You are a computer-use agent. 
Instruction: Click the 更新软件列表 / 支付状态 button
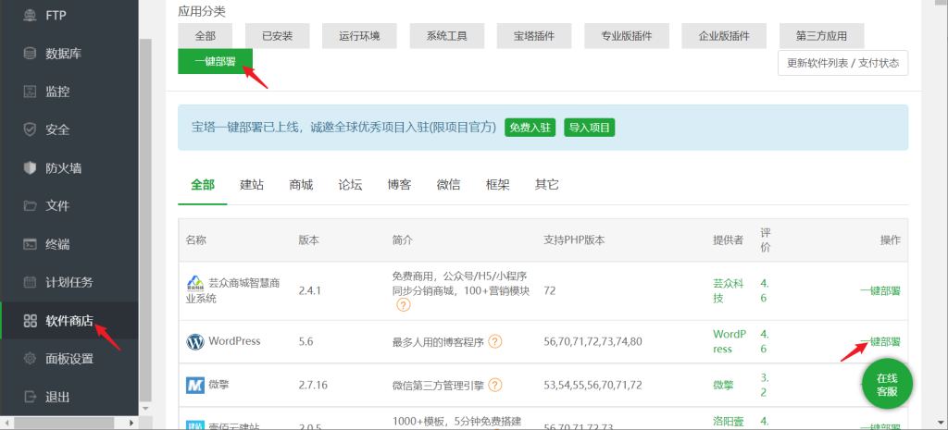842,63
